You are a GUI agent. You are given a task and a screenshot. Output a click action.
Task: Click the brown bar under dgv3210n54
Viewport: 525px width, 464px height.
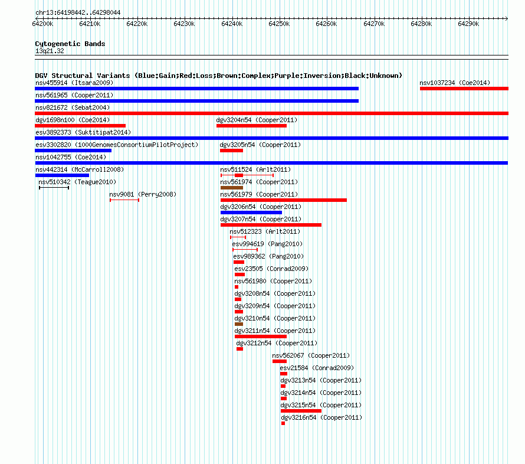239,324
